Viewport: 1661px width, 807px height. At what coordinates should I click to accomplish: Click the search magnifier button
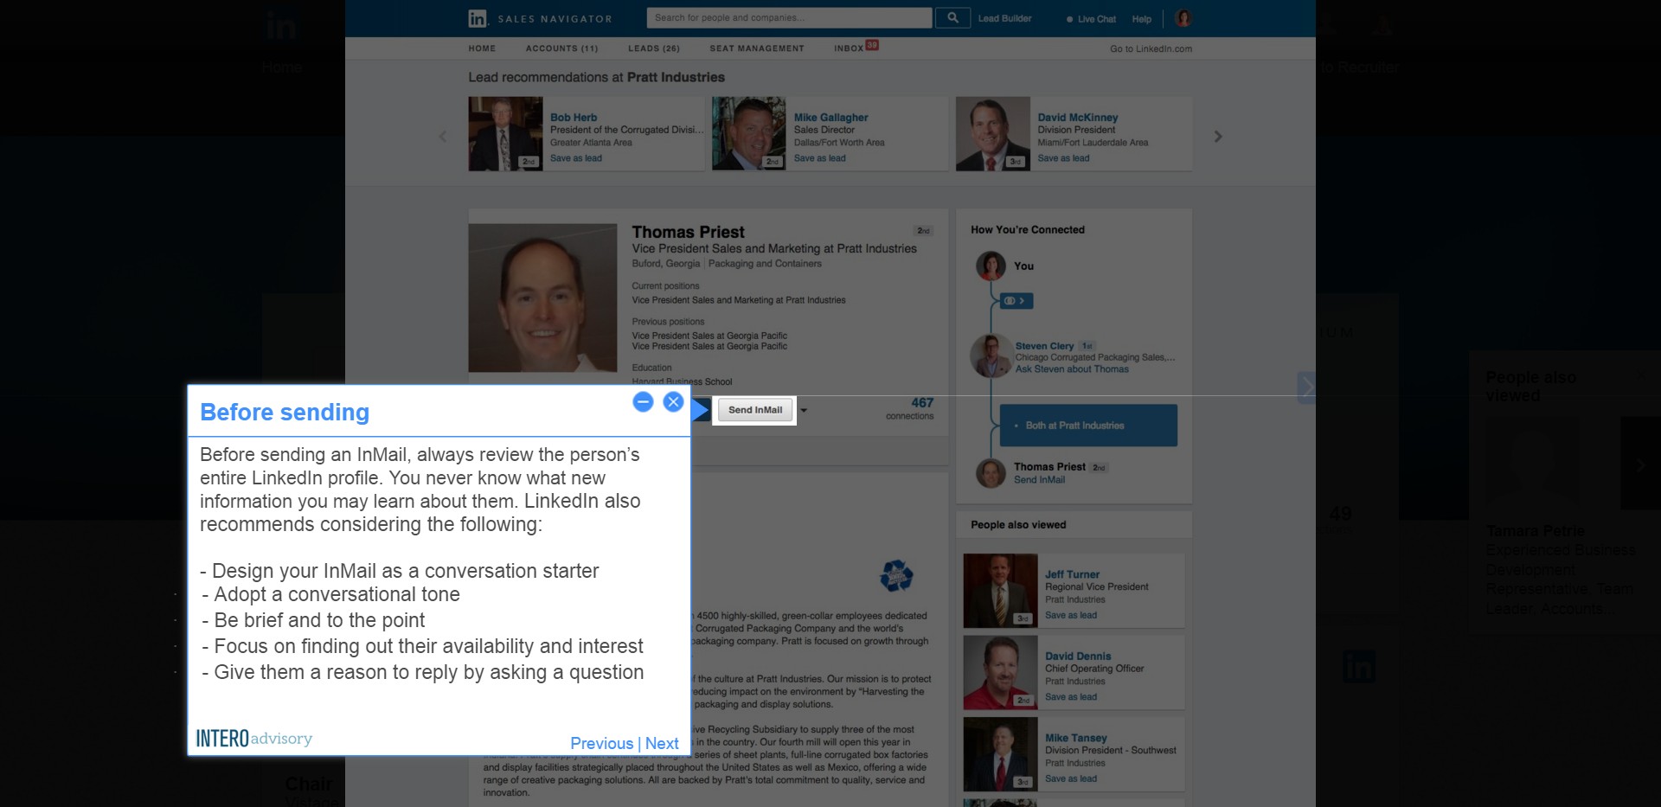coord(952,17)
